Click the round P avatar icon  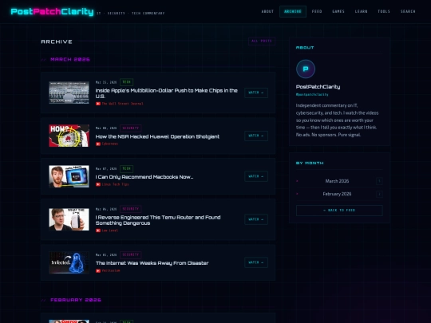click(306, 69)
